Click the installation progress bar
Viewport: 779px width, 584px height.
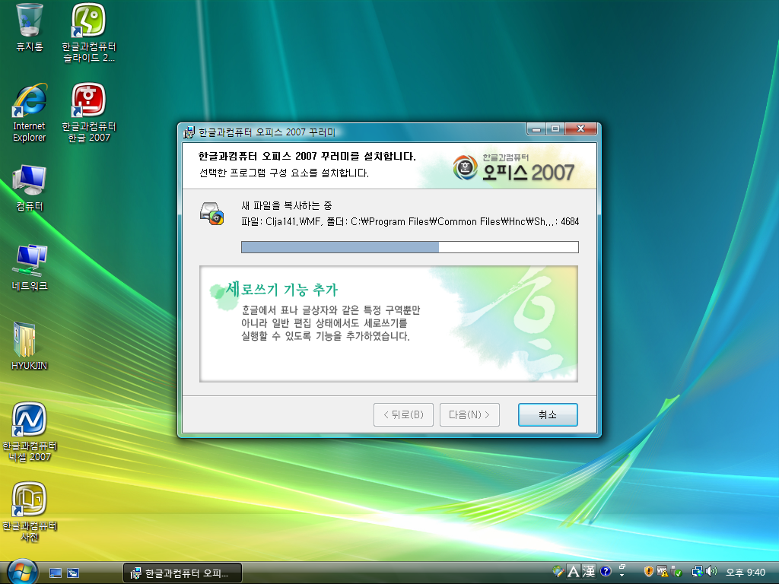(410, 247)
